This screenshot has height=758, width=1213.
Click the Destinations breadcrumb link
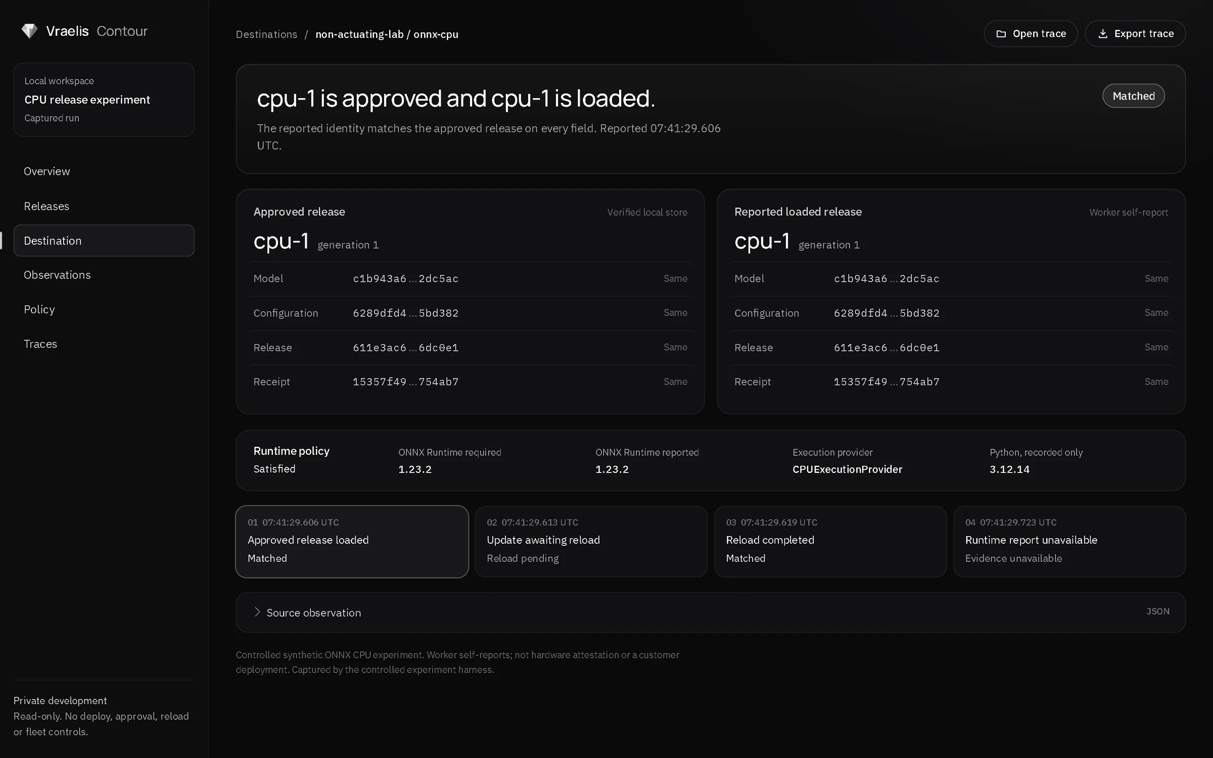pyautogui.click(x=266, y=34)
